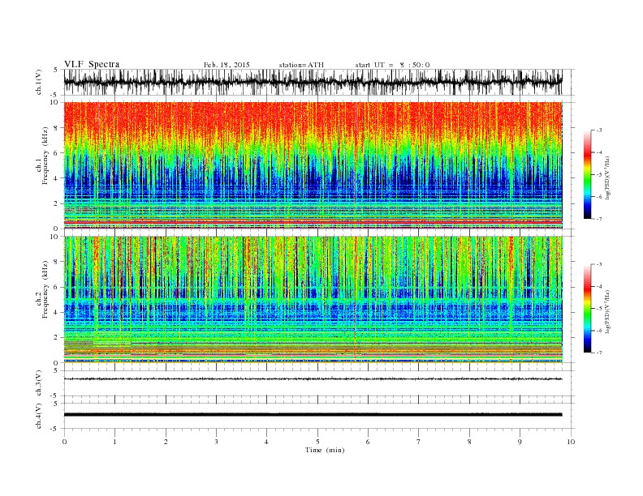Click the ch.4 waveform trace

pos(313,415)
